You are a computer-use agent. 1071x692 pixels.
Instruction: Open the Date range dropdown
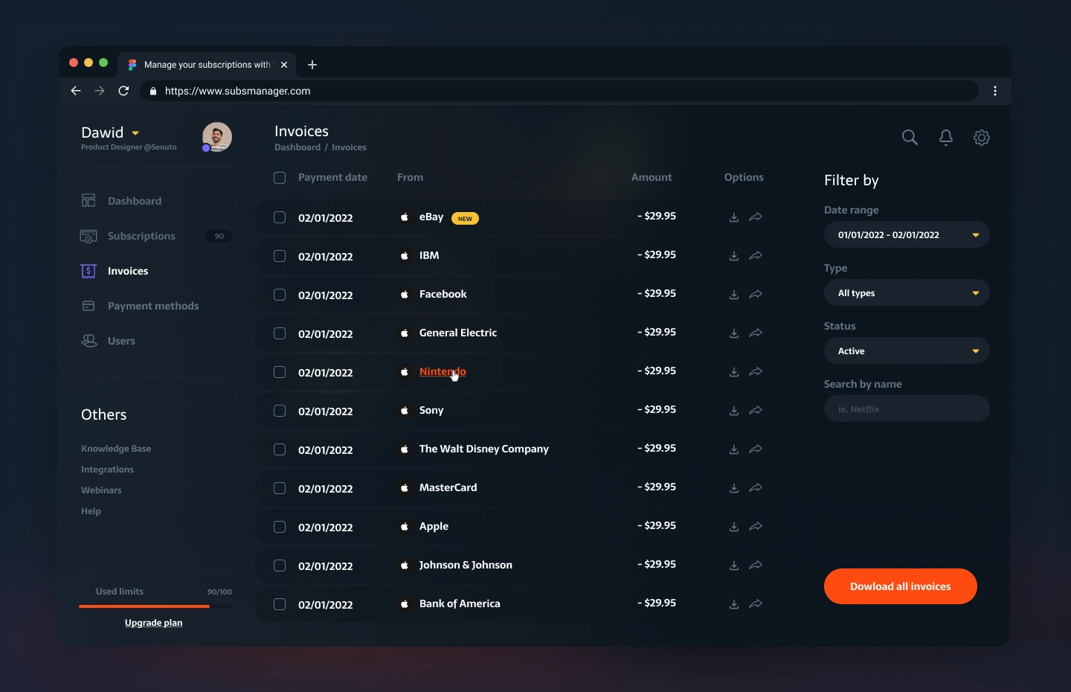[x=907, y=235]
